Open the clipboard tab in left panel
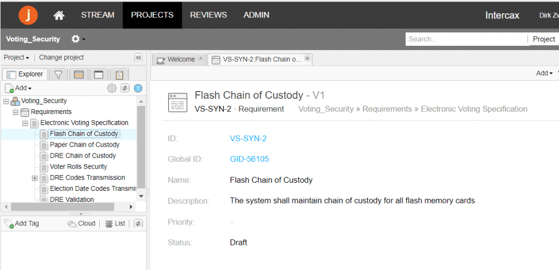This screenshot has height=270, width=559. coord(119,75)
